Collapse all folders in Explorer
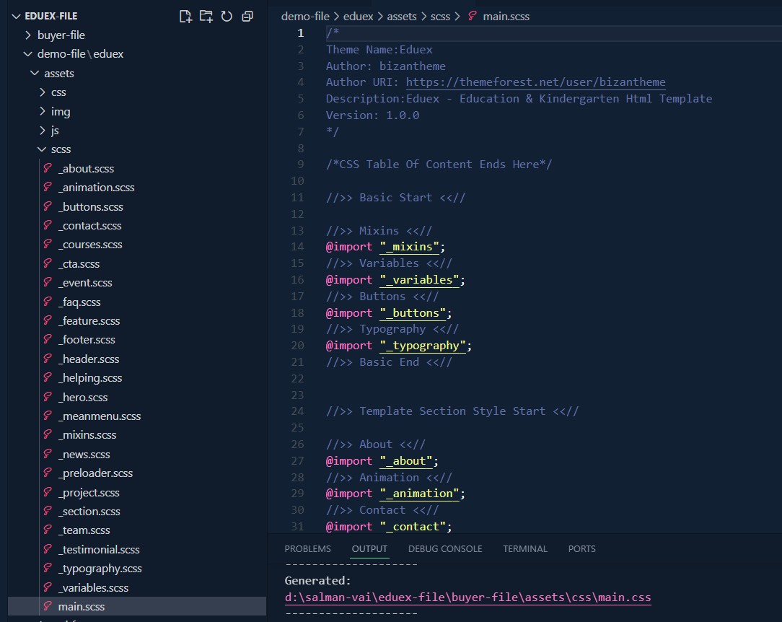782x622 pixels. pyautogui.click(x=247, y=16)
